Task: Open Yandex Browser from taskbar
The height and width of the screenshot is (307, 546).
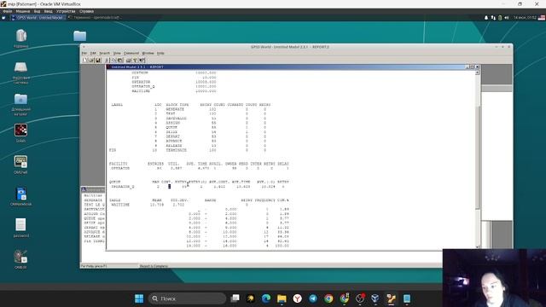Action: point(298,298)
